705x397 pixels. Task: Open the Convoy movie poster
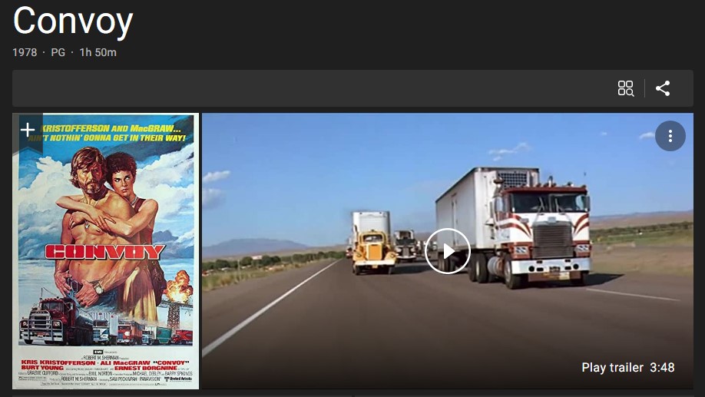click(106, 251)
